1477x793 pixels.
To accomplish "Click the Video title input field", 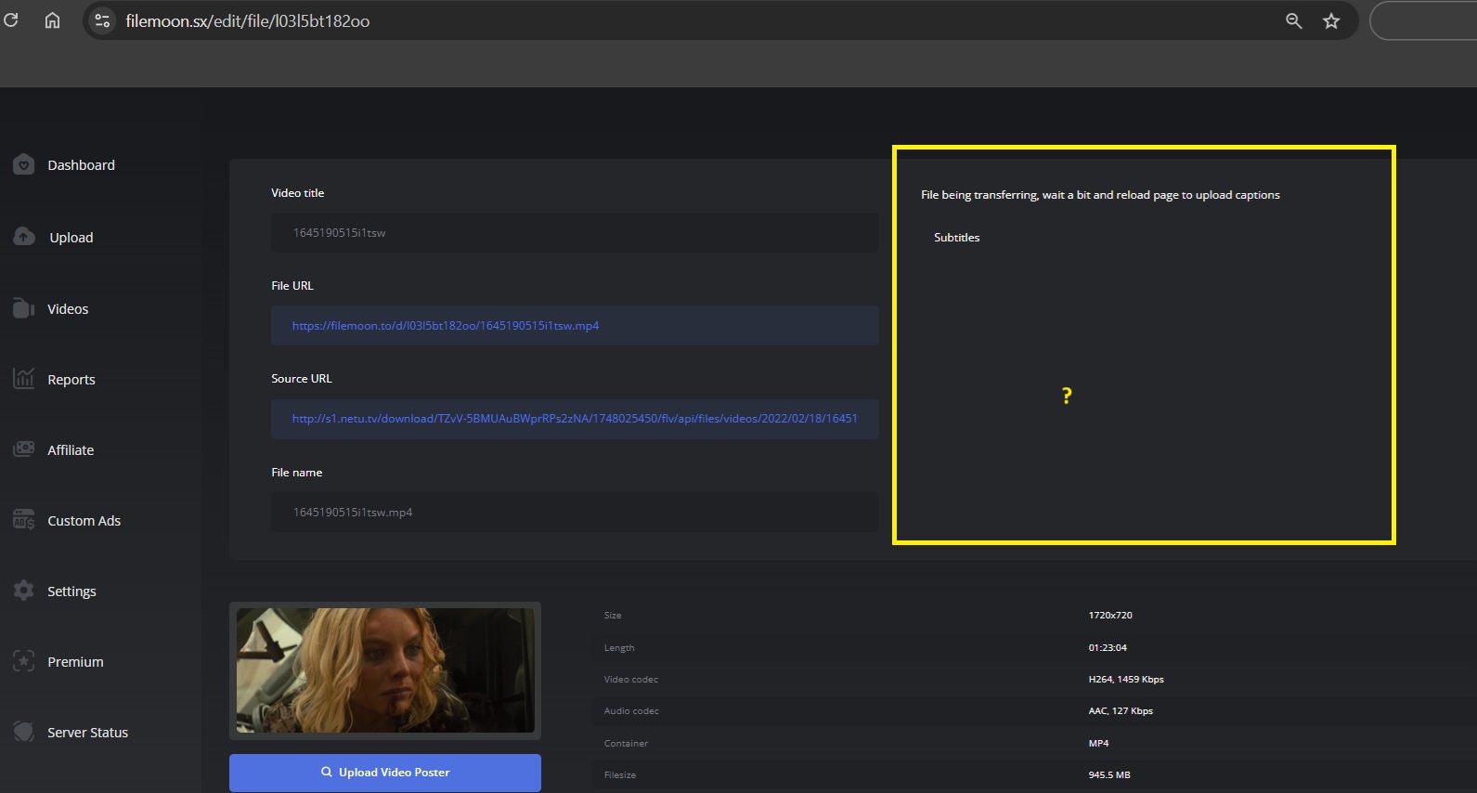I will tap(574, 233).
